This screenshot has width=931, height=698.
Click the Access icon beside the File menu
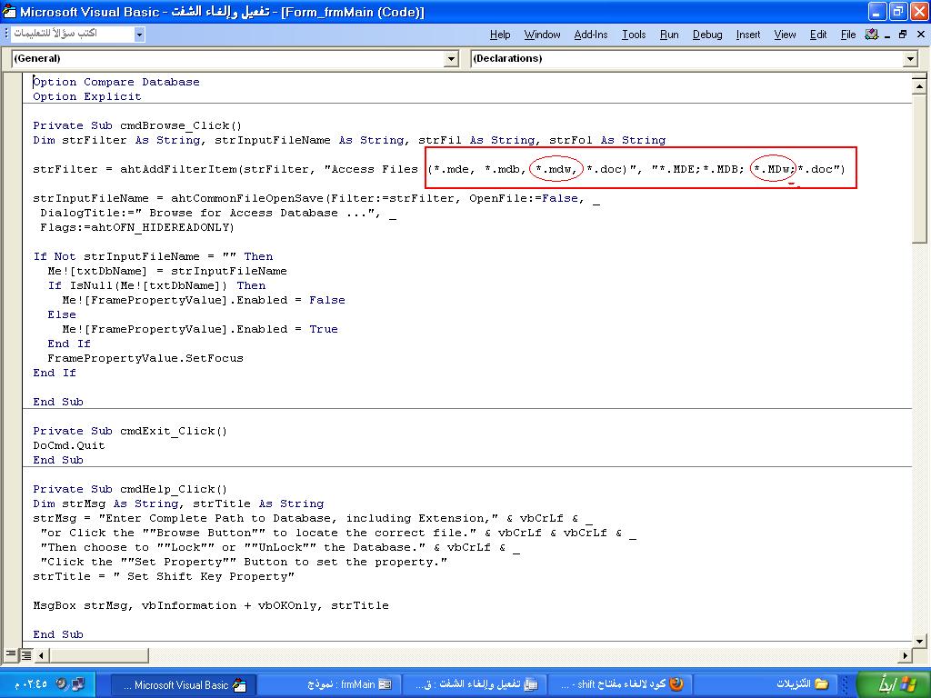tap(872, 35)
